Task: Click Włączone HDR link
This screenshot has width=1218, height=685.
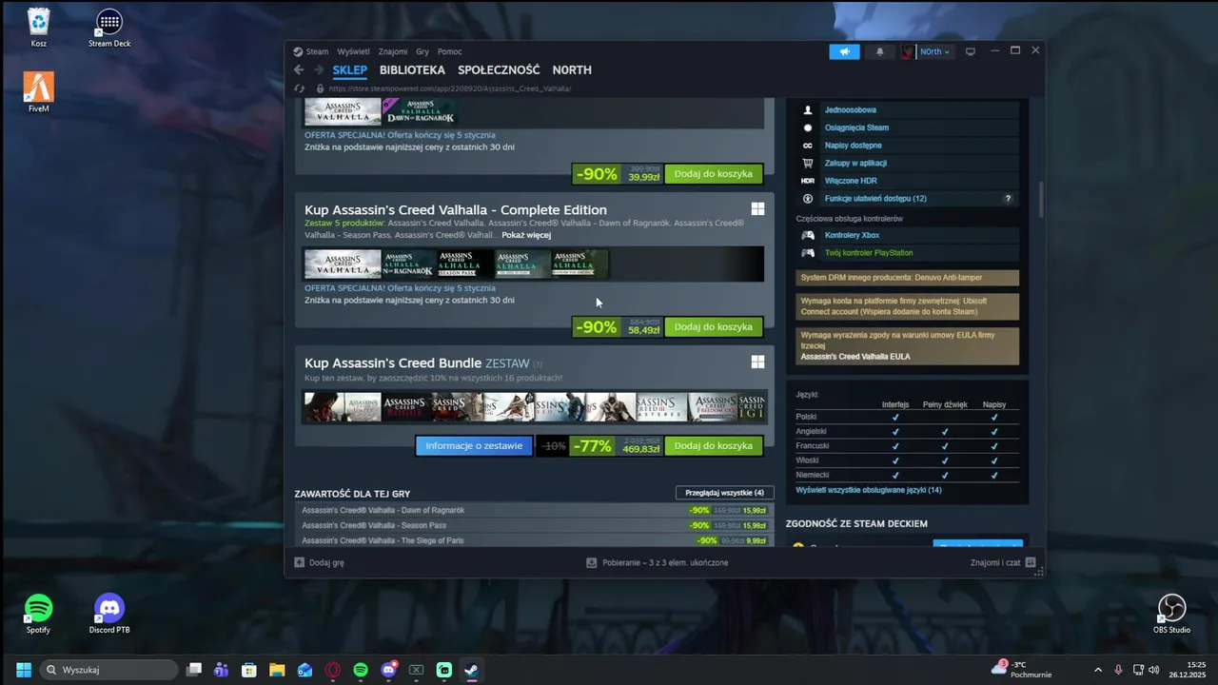Action: click(851, 181)
